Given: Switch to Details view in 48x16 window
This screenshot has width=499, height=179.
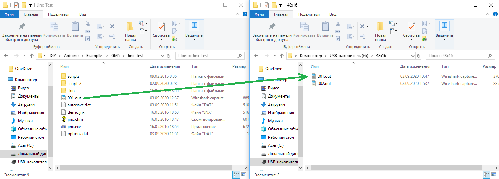Looking at the screenshot, I should tap(486, 175).
